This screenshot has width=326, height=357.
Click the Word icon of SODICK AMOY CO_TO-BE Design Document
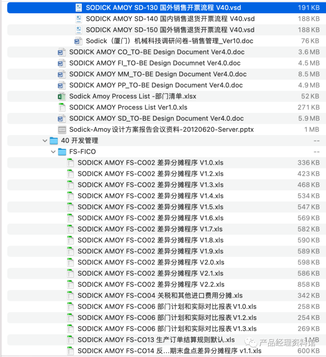pos(62,52)
